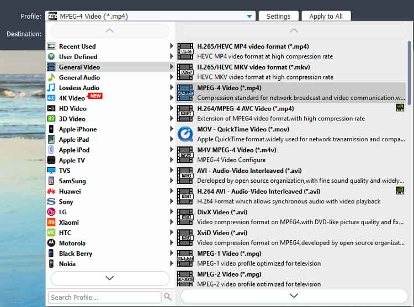Image resolution: width=414 pixels, height=307 pixels.
Task: Click the TVS monitor icon
Action: [51, 171]
